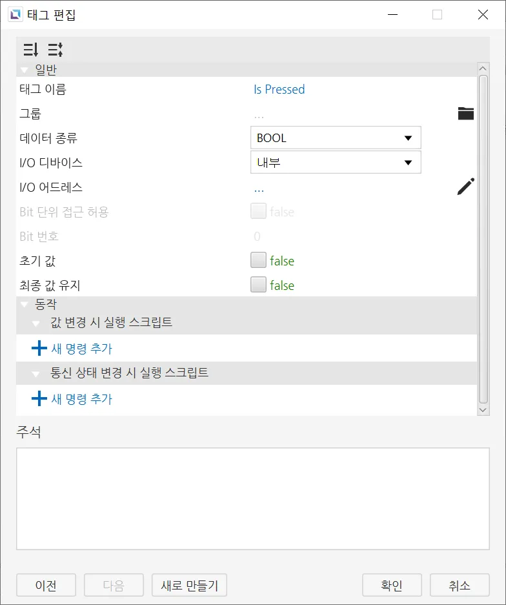Click the 이전 button

tap(46, 586)
